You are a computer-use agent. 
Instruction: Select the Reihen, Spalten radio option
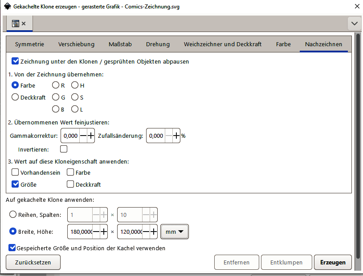click(13, 215)
